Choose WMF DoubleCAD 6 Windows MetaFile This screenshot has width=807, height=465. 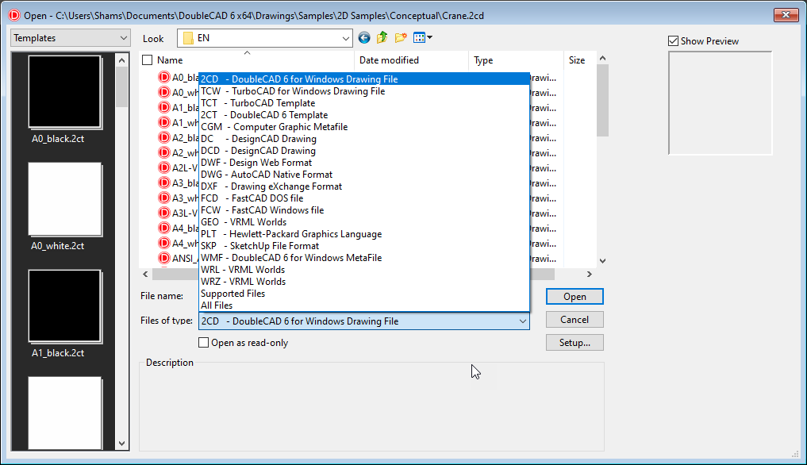[364, 257]
